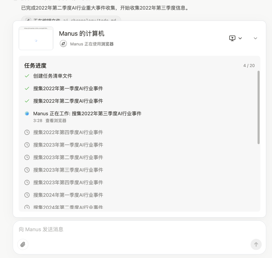
Task: Click the clock icon beside 搜集2022年第四季度AI行业事件
Action: [x=27, y=132]
